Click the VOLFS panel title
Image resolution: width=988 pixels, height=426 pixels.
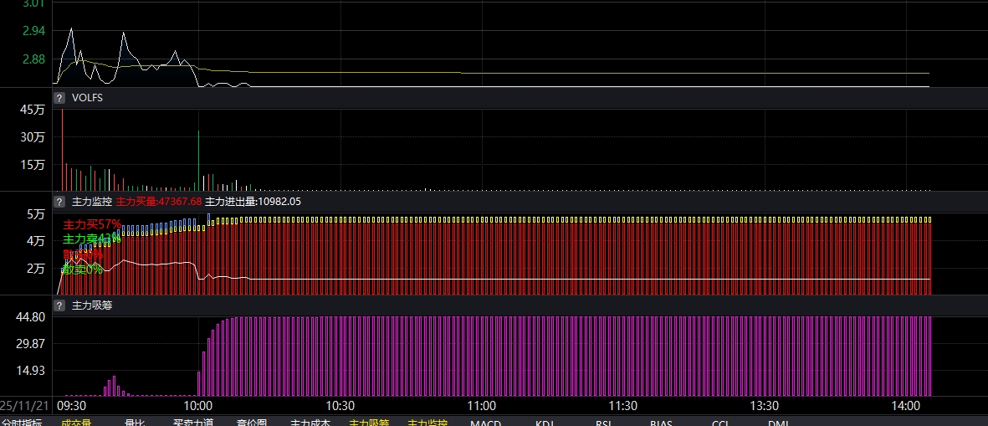(x=87, y=98)
